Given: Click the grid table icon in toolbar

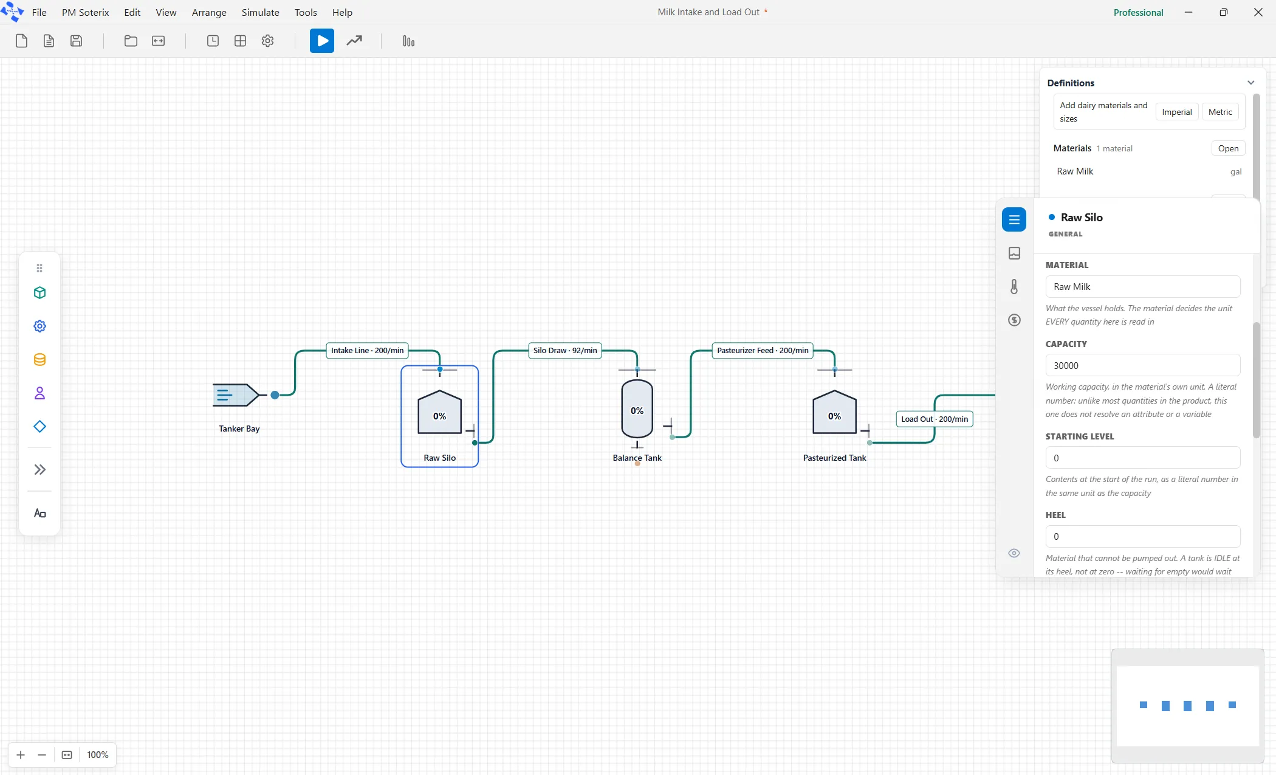Looking at the screenshot, I should 240,41.
